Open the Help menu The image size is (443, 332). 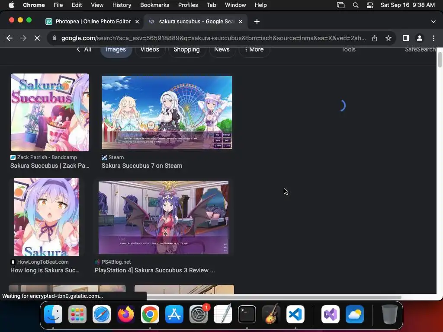[x=260, y=5]
